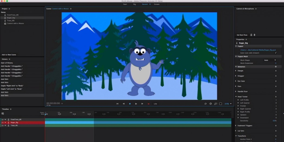Switch to the Stream workspace tab
Viewport: 284px width, 142px height.
[x=157, y=4]
